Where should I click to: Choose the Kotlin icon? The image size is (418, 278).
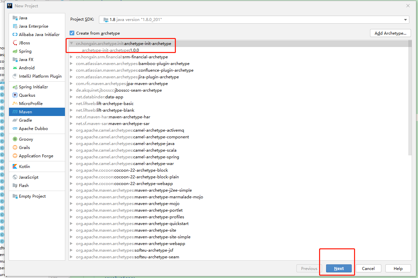coord(15,167)
